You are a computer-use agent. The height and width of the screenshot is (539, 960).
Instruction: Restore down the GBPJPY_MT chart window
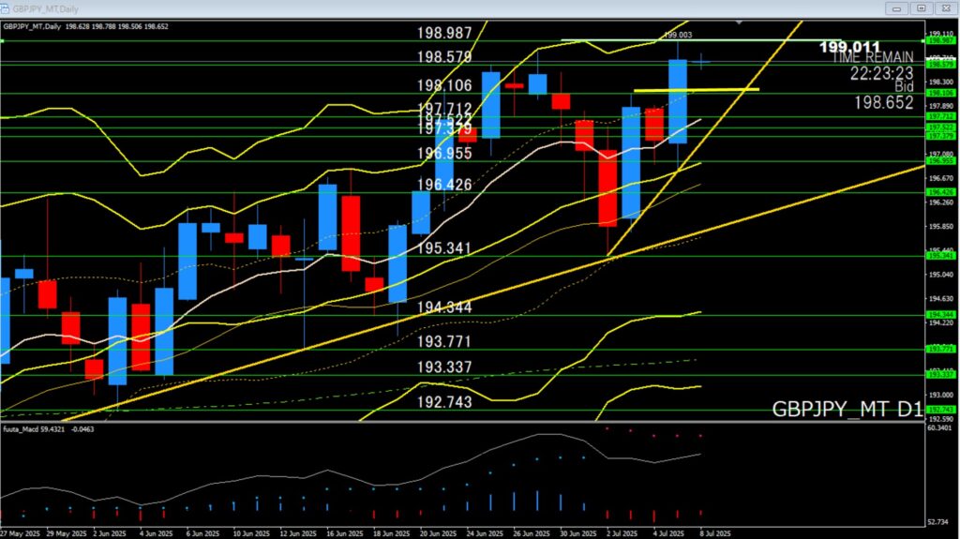[922, 8]
